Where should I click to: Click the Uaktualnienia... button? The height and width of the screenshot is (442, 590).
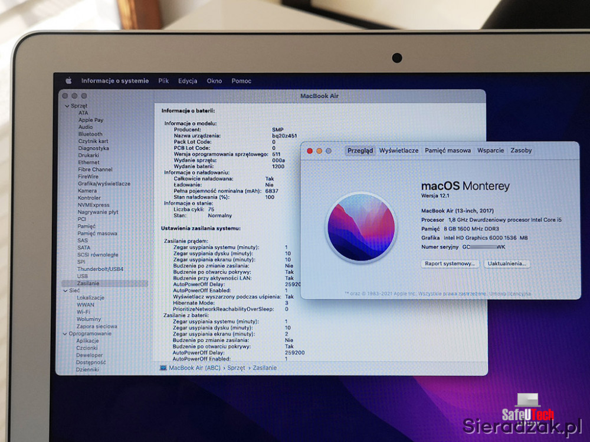point(507,264)
